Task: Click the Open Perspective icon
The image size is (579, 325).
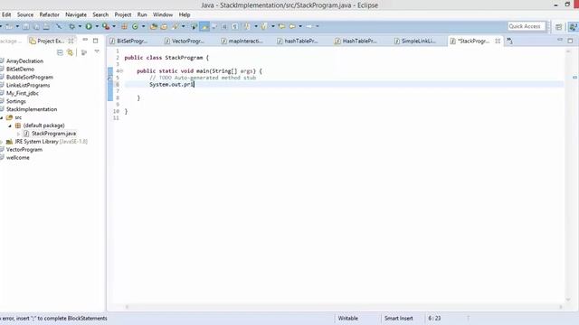Action: pyautogui.click(x=559, y=26)
